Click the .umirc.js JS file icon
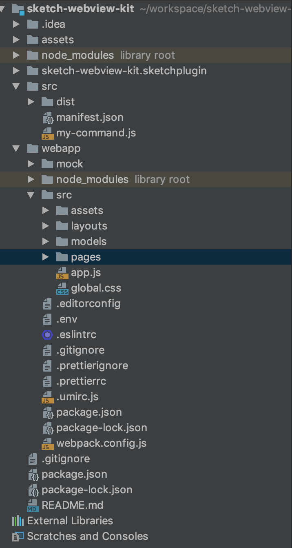The image size is (292, 548). 48,397
